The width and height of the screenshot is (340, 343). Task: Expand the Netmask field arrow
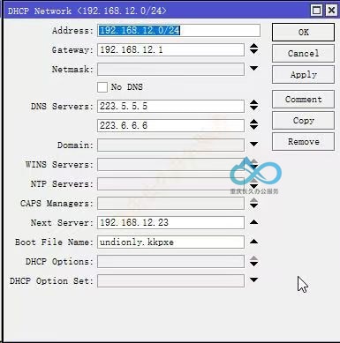click(253, 68)
